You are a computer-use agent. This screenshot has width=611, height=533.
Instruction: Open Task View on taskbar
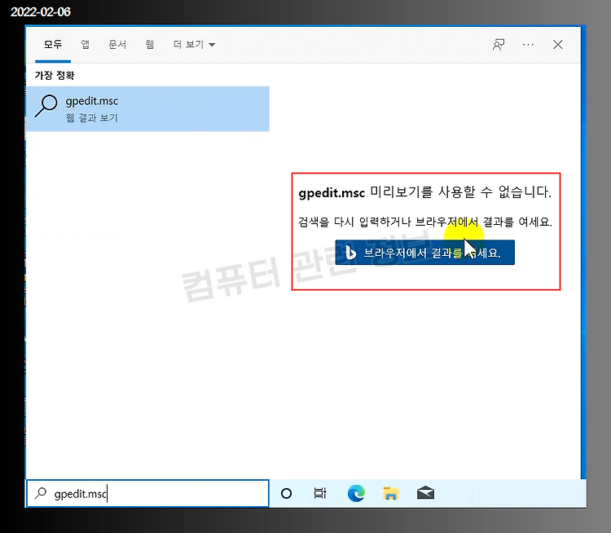320,494
